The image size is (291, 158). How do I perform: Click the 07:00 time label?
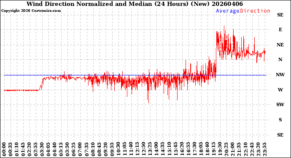(x=80, y=149)
